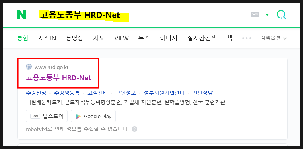This screenshot has width=303, height=149.
Task: Select the 책 tab
Action: pos(229,38)
